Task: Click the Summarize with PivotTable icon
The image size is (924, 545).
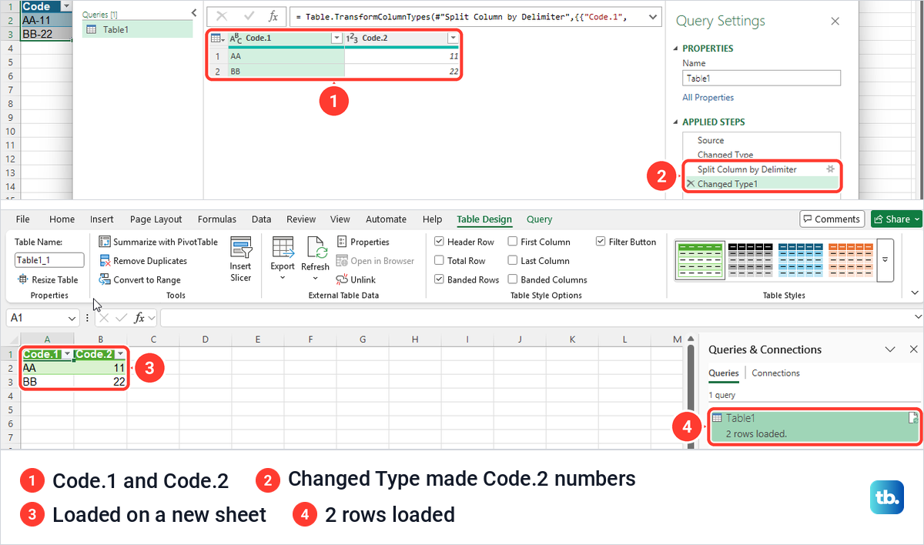Action: (x=105, y=242)
